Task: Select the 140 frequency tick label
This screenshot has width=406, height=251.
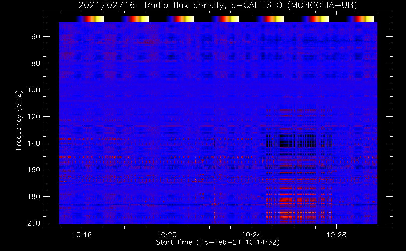Action: pos(34,143)
